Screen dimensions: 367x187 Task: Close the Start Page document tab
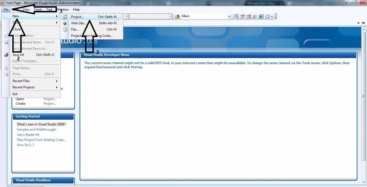[363, 23]
